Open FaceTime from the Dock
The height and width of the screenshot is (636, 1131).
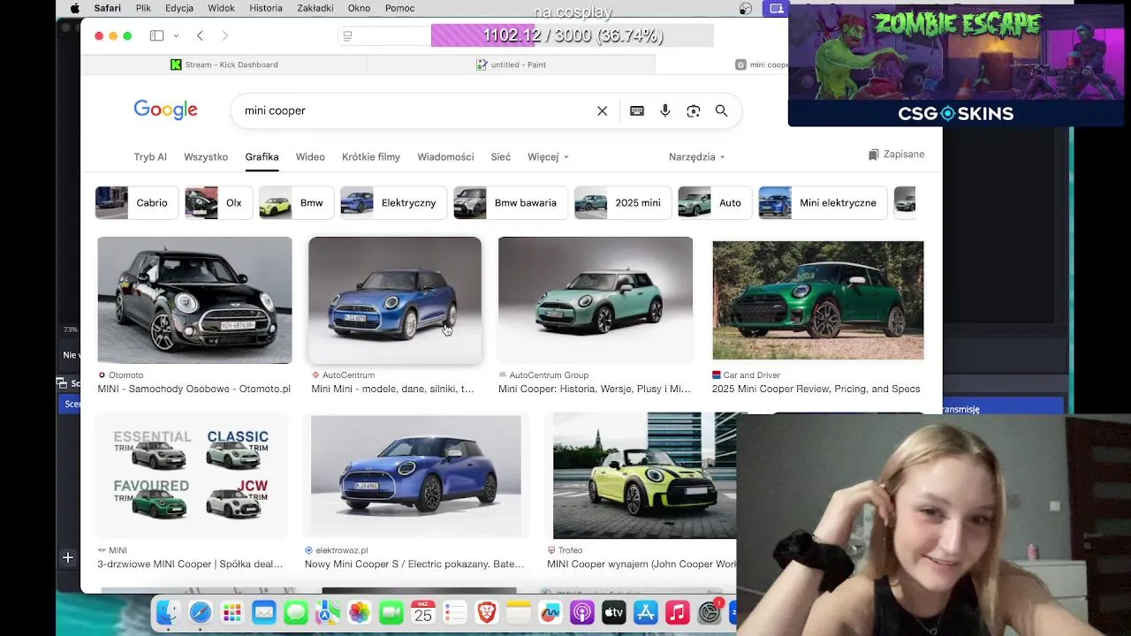[x=391, y=612]
